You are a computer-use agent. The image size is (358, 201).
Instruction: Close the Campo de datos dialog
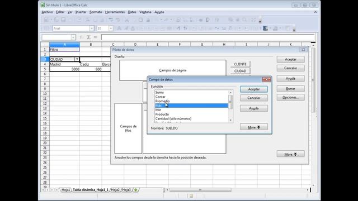coord(266,79)
